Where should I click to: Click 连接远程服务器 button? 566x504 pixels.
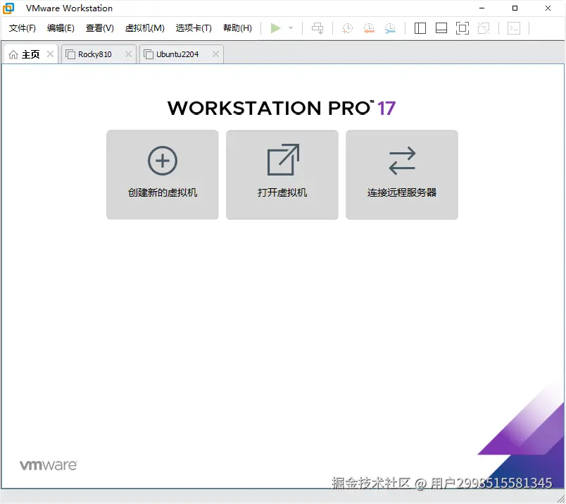click(x=402, y=175)
